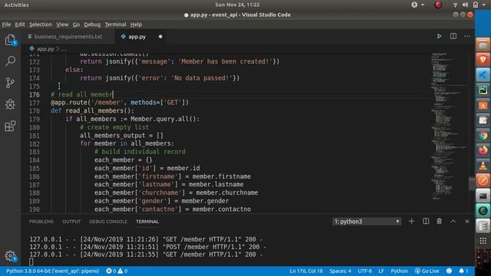
Task: Change language mode Python
Action: point(399,271)
